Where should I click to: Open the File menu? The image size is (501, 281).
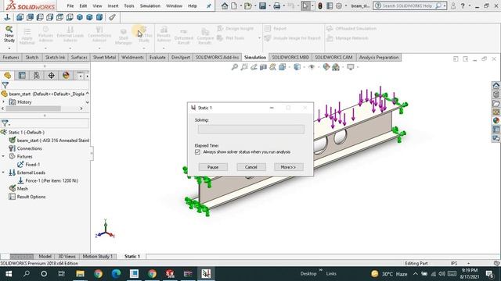pyautogui.click(x=70, y=5)
